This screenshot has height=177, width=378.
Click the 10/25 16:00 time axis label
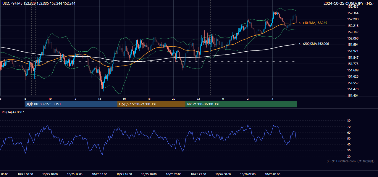pyautogui.click(x=124, y=174)
